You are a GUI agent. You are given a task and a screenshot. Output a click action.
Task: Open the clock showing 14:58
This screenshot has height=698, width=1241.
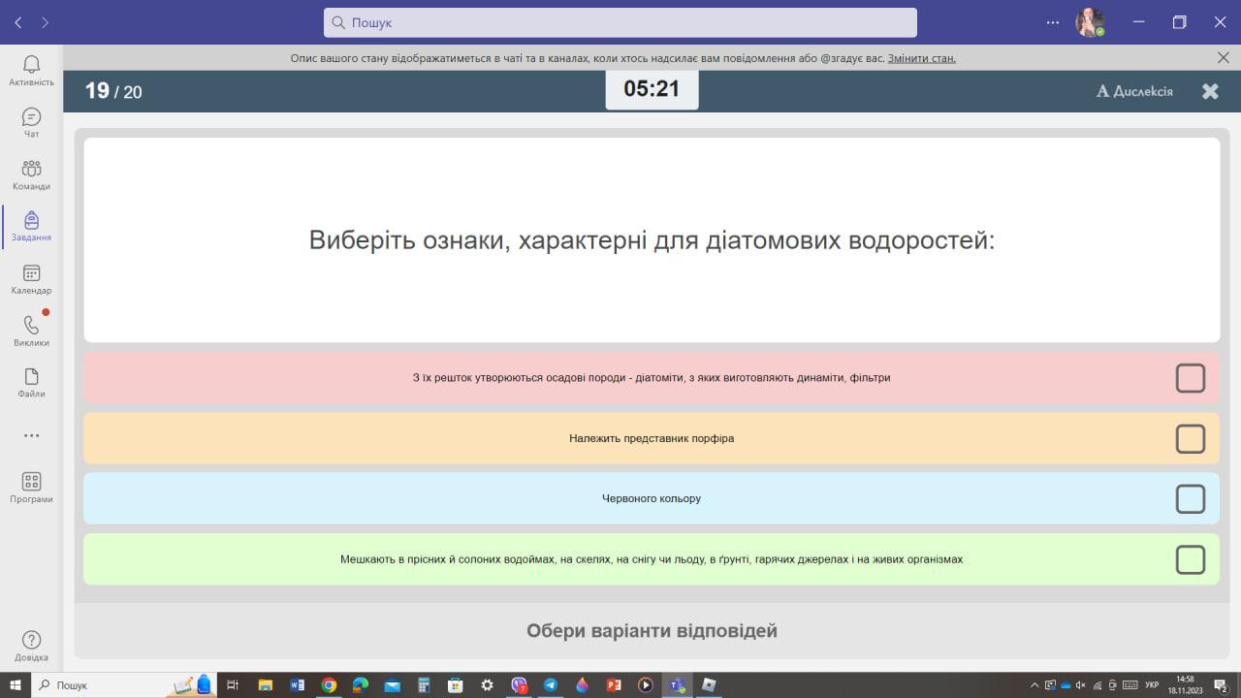pyautogui.click(x=1185, y=685)
